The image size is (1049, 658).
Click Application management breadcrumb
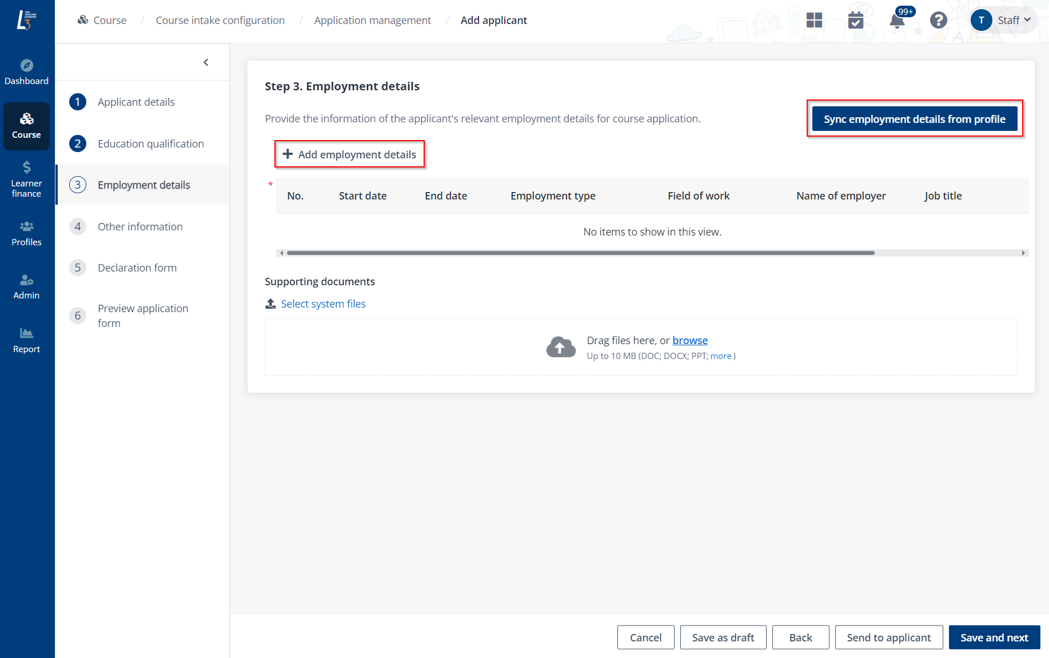point(372,21)
